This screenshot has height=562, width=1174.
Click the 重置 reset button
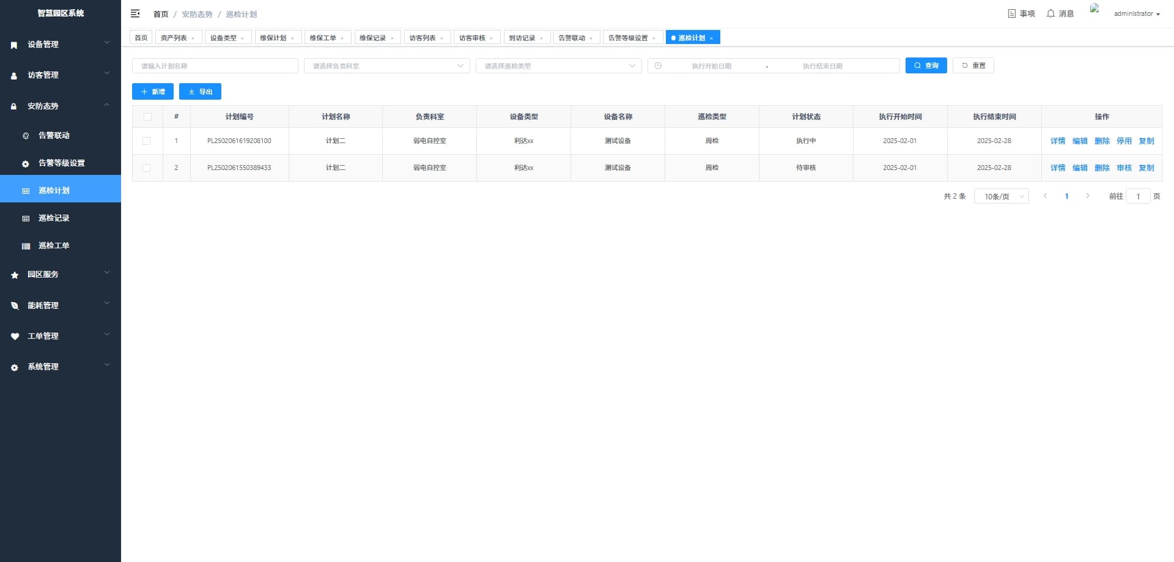973,65
